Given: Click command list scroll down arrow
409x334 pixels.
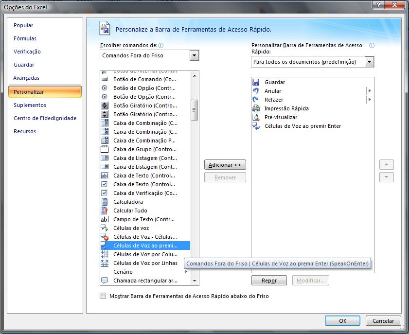Looking at the screenshot, I should pyautogui.click(x=195, y=281).
